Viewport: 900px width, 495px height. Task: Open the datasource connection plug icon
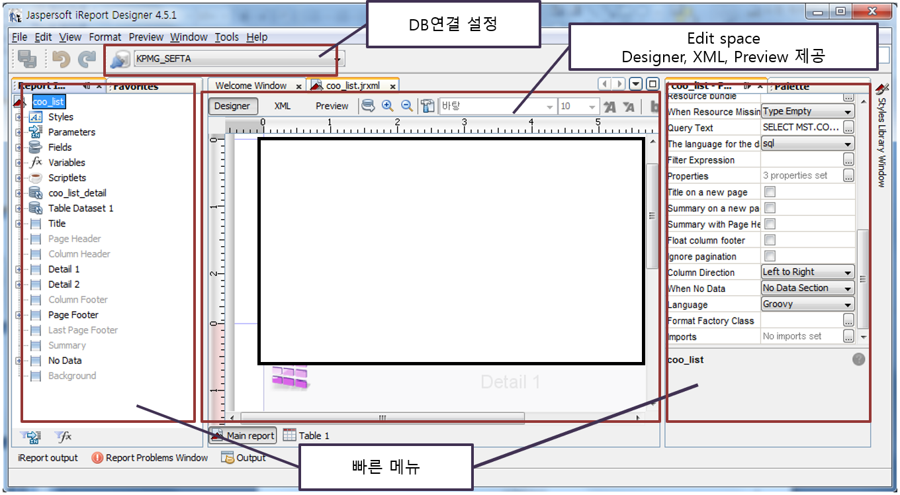(120, 60)
